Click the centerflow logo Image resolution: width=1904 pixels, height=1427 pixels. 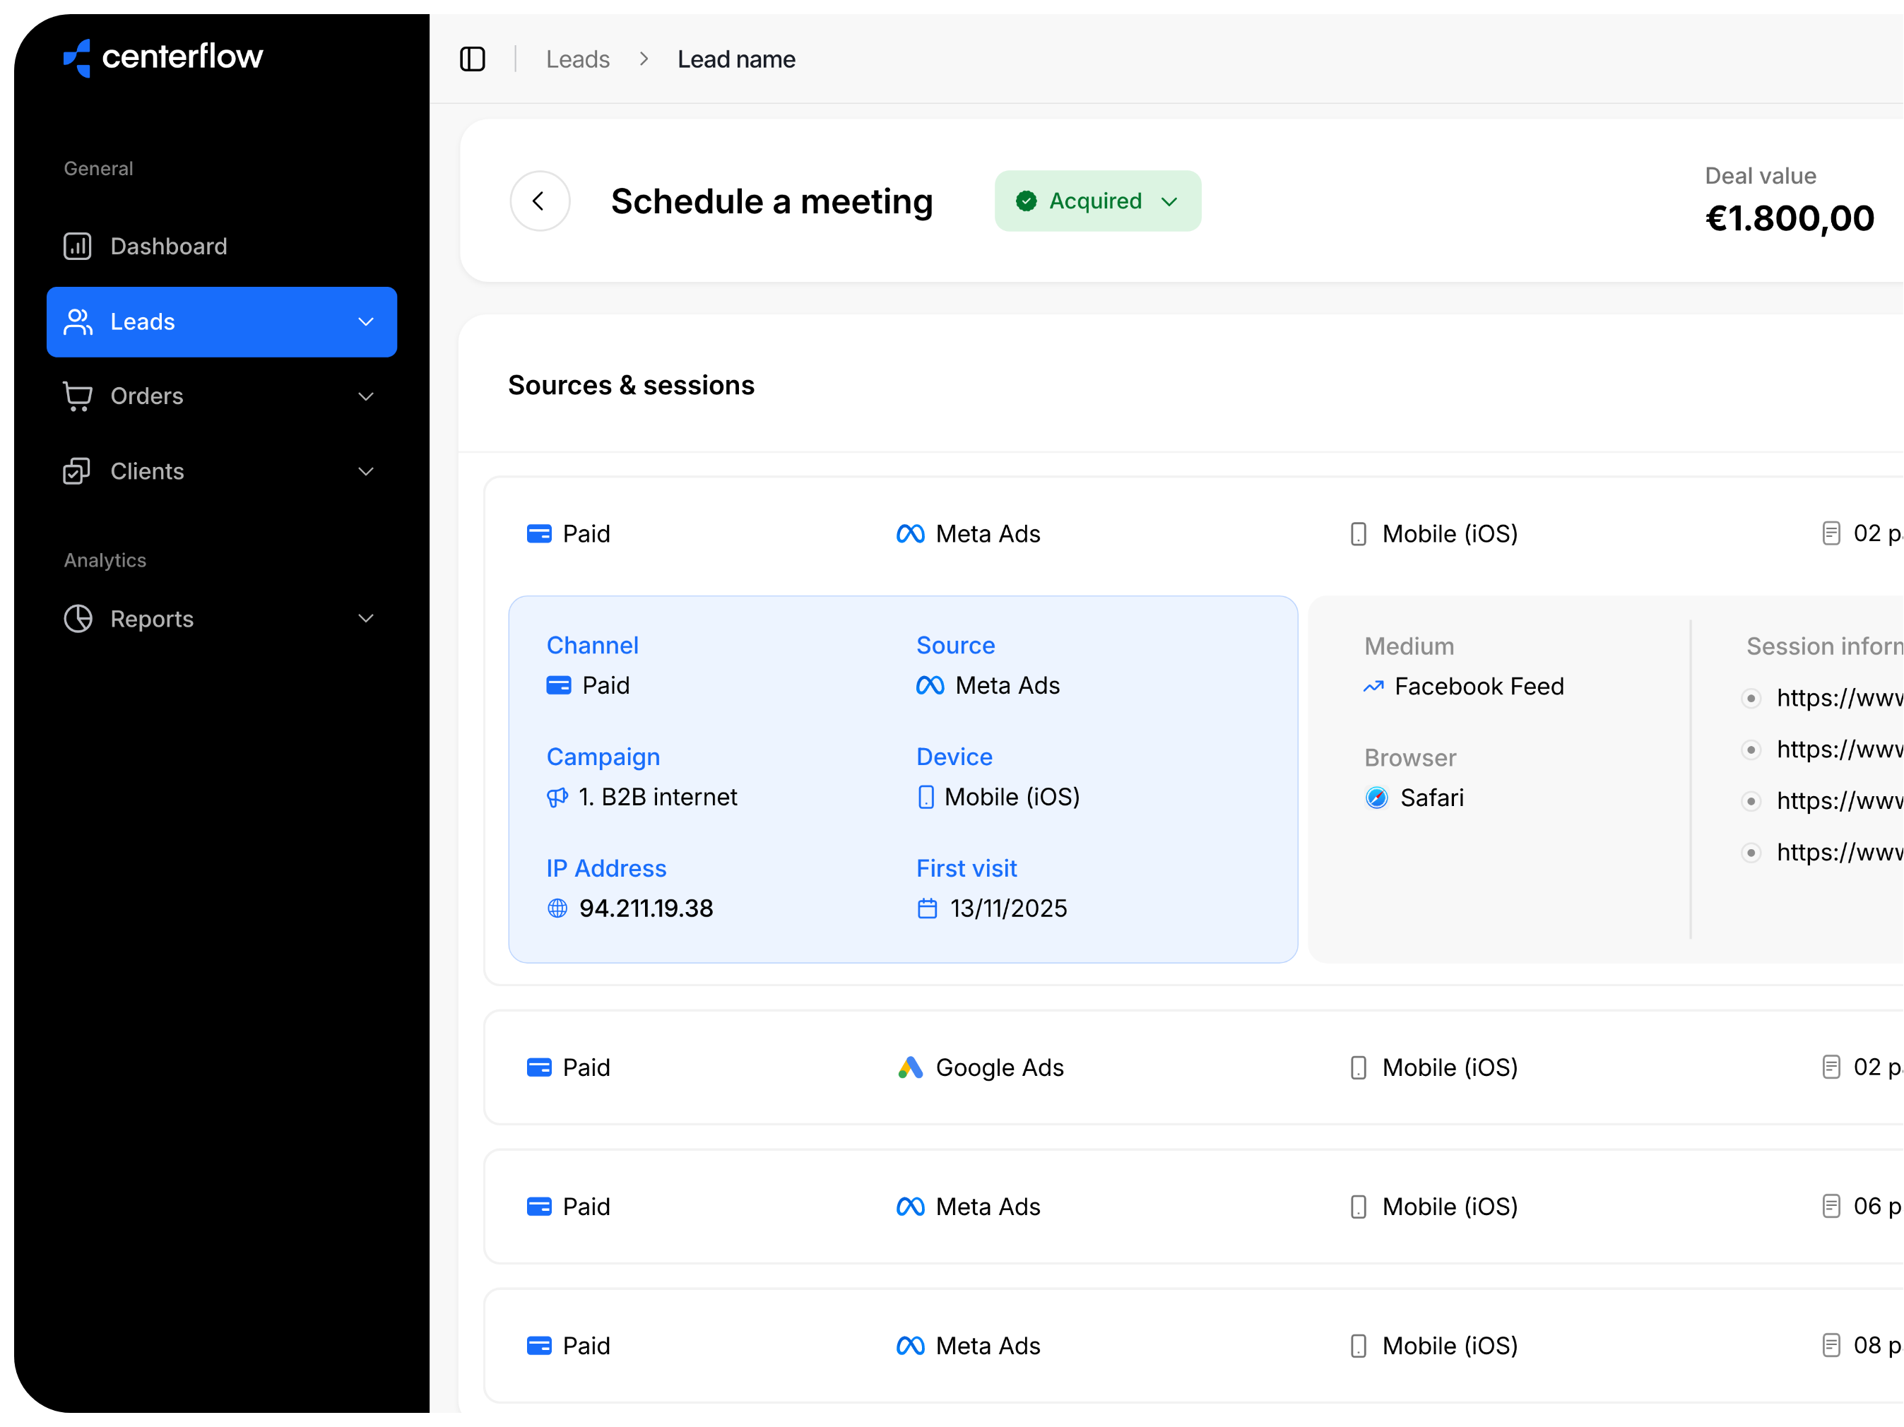click(x=163, y=57)
